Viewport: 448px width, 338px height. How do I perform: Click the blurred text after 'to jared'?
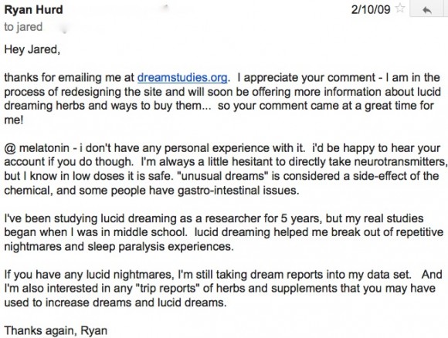[64, 29]
